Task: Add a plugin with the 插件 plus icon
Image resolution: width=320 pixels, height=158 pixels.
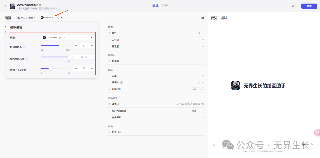Action: (x=203, y=33)
